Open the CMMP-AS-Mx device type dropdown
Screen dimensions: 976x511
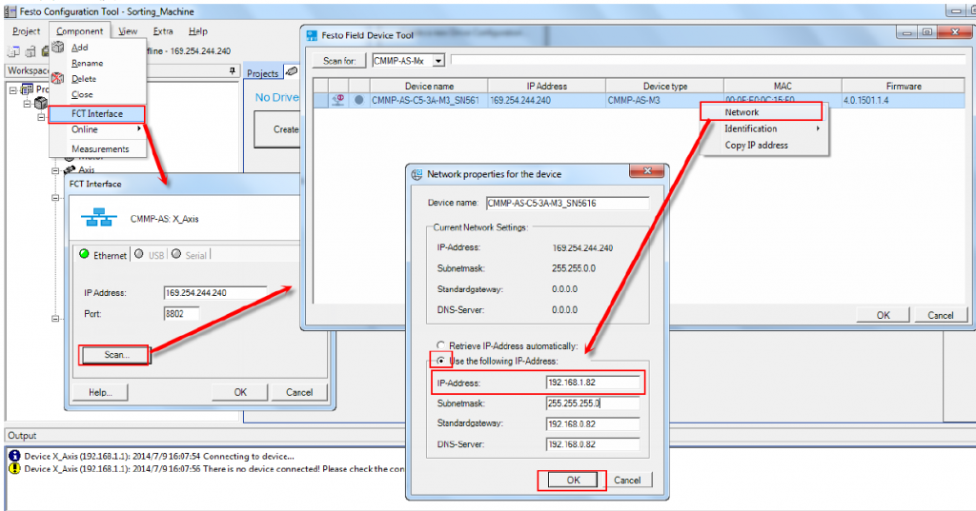tap(438, 61)
